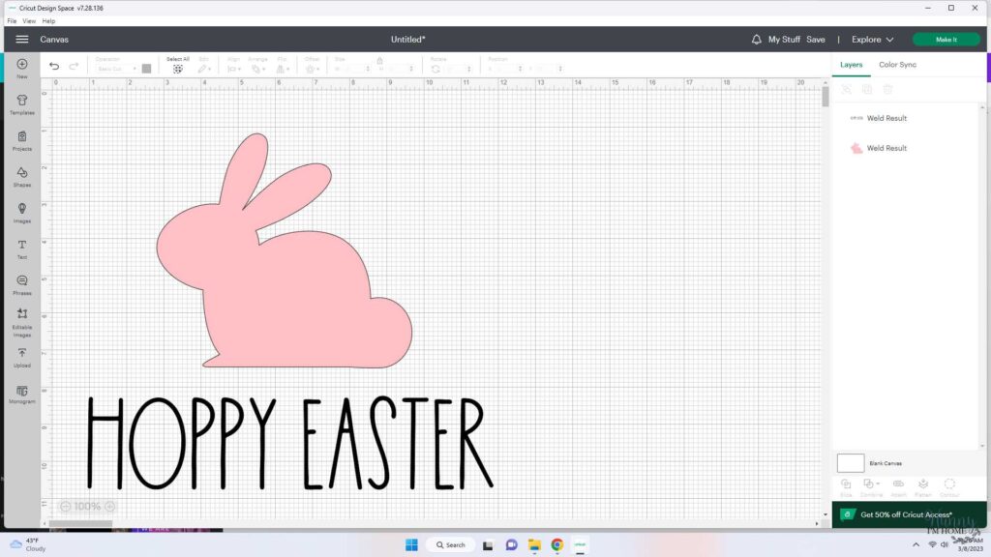Open Editable Images panel

coord(22,322)
